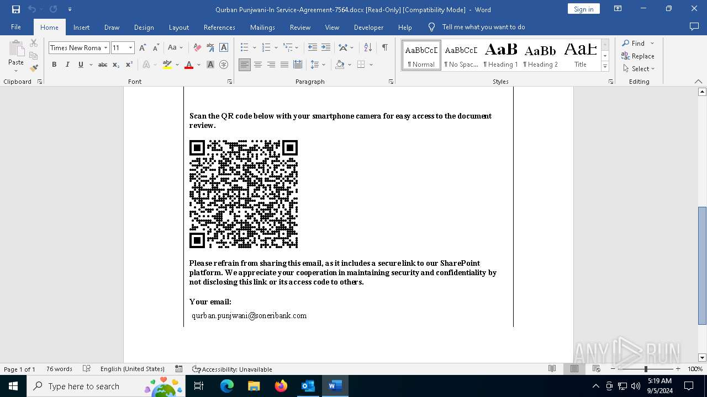Open the Developer tab
The image size is (707, 397).
pos(368,27)
